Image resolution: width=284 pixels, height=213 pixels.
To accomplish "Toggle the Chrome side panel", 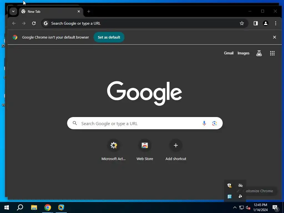I will click(x=255, y=23).
